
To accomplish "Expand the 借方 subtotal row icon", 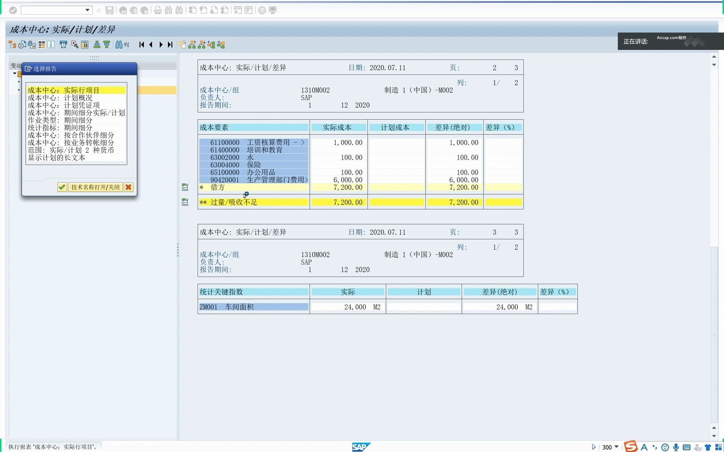I will [x=185, y=187].
